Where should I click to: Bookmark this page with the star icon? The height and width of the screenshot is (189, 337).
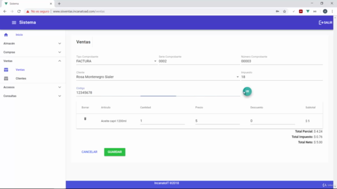[284, 12]
